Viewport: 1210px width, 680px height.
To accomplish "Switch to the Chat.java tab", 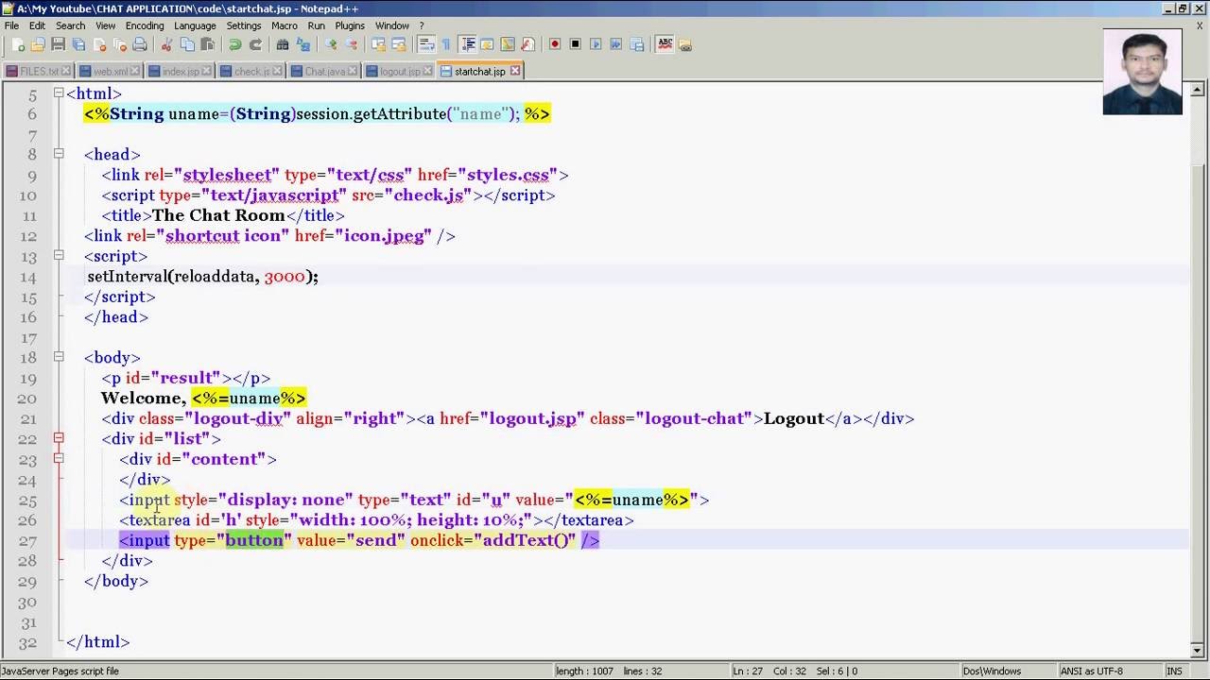I will coord(324,71).
